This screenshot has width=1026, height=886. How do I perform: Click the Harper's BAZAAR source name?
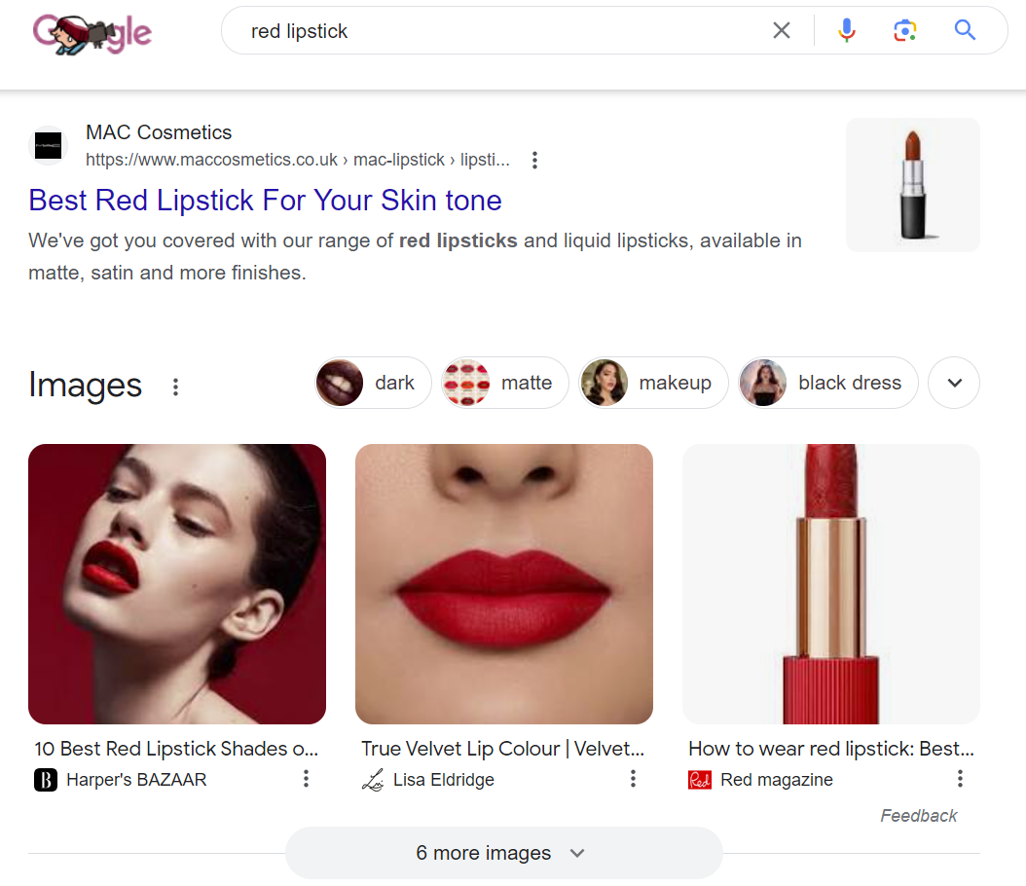(x=136, y=780)
